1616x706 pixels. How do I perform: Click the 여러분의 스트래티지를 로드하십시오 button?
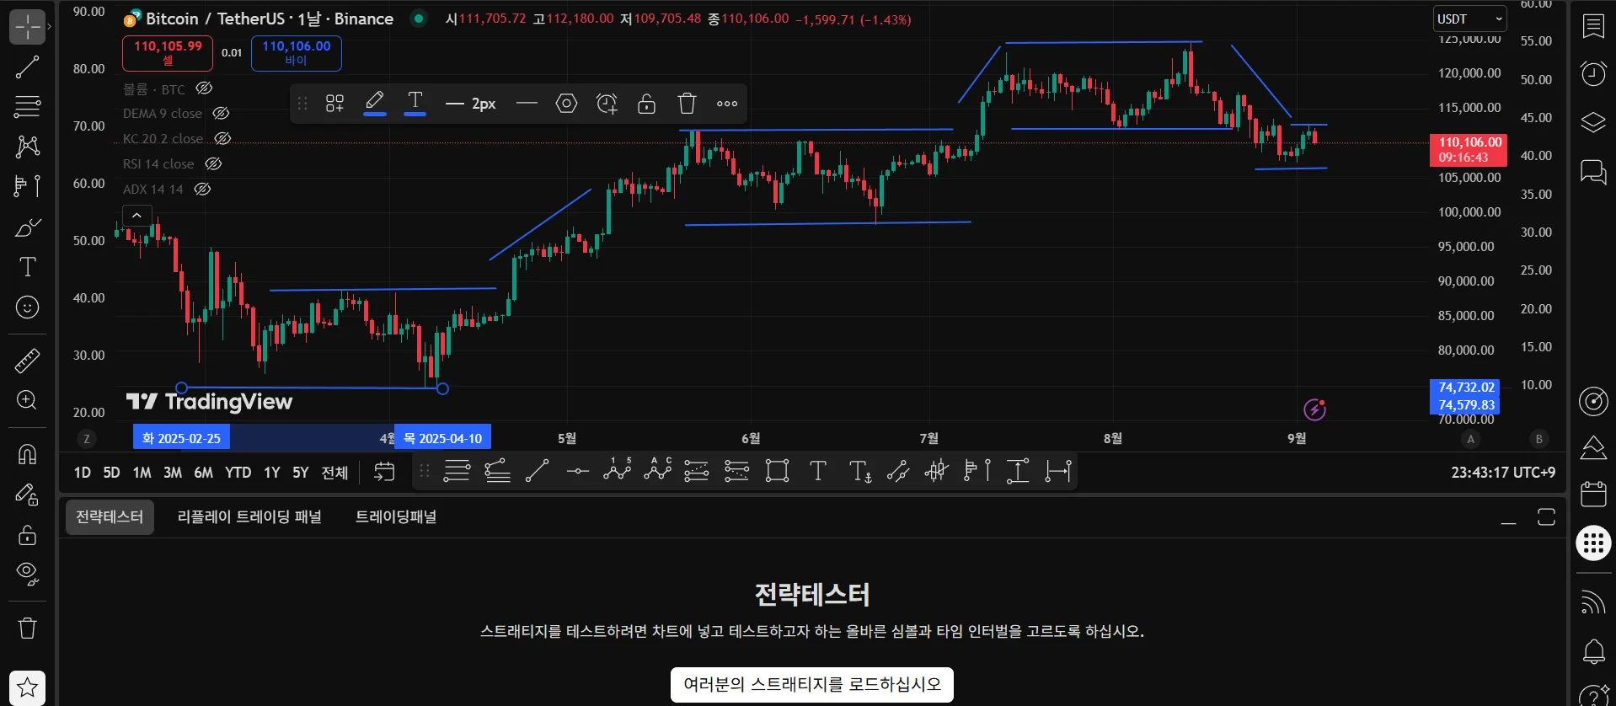click(812, 684)
